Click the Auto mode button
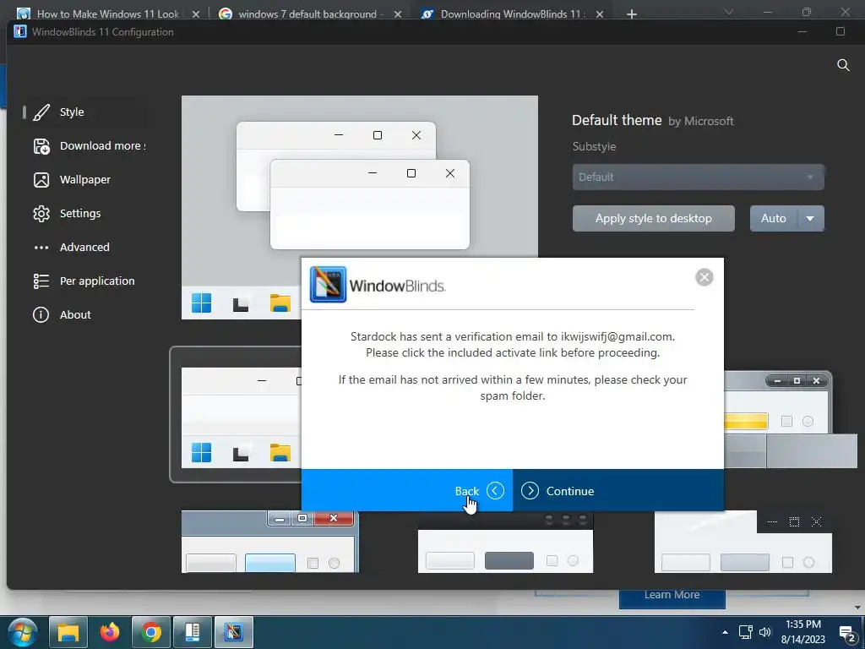 (774, 219)
